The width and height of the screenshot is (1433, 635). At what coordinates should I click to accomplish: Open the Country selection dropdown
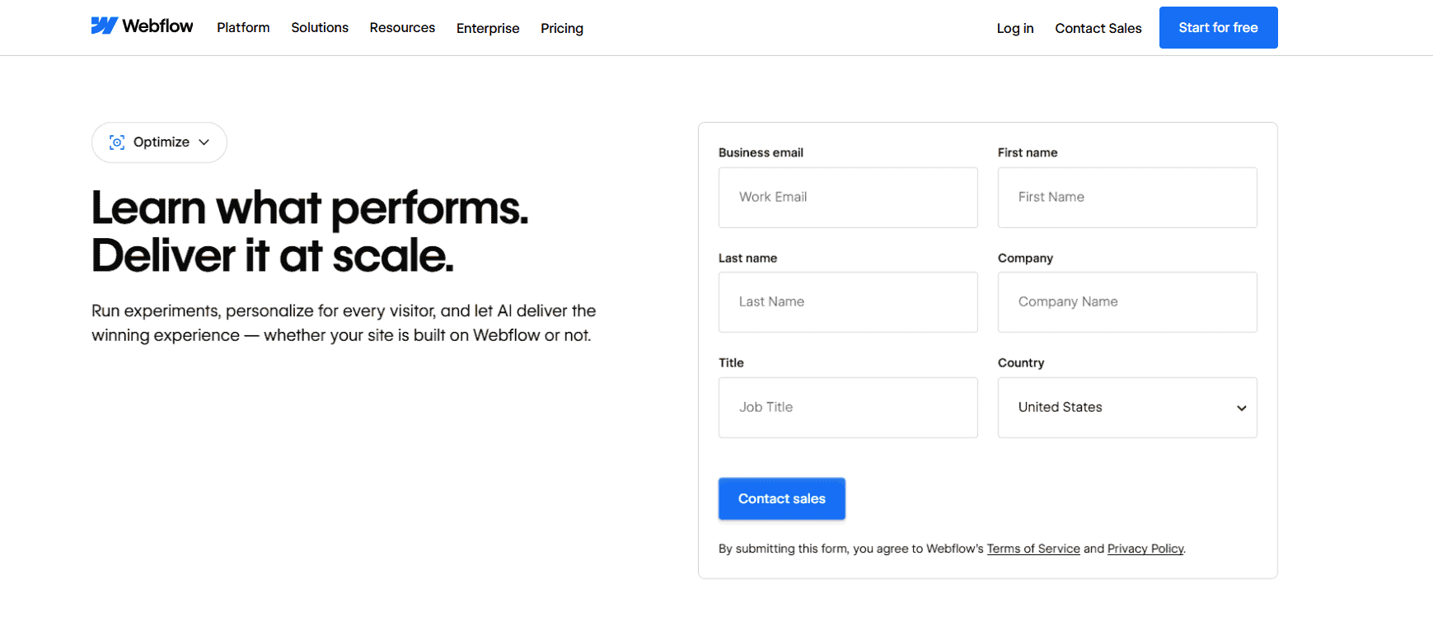point(1126,407)
